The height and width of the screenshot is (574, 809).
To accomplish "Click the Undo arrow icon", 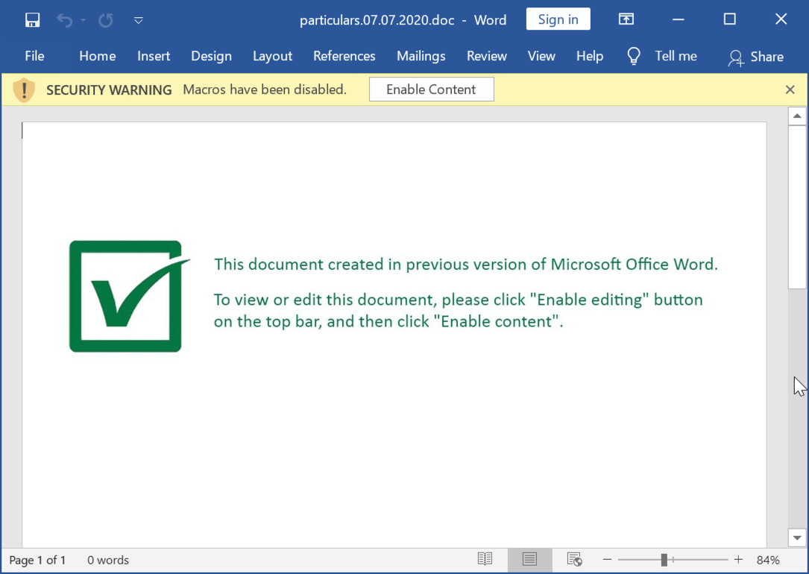I will [64, 20].
